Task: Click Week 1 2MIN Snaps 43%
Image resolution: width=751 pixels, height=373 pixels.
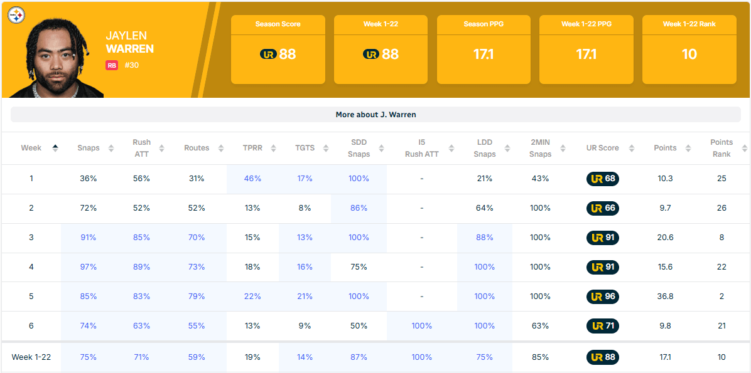Action: coord(540,179)
